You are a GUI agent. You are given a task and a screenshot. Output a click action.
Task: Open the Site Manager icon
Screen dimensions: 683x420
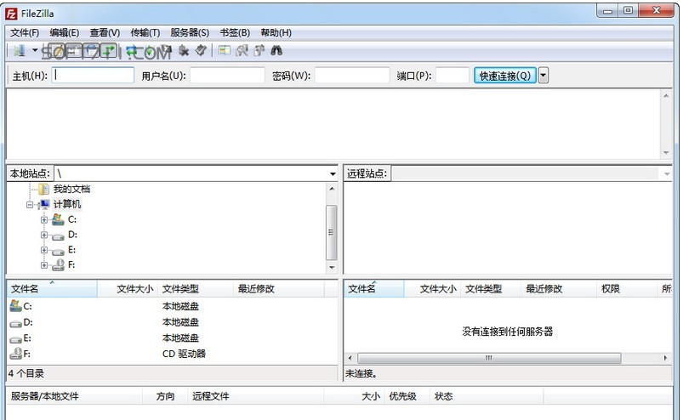pyautogui.click(x=20, y=51)
